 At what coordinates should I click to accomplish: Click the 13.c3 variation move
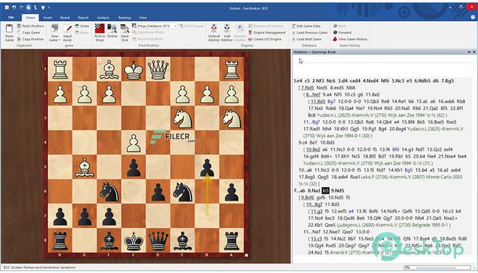click(x=316, y=239)
